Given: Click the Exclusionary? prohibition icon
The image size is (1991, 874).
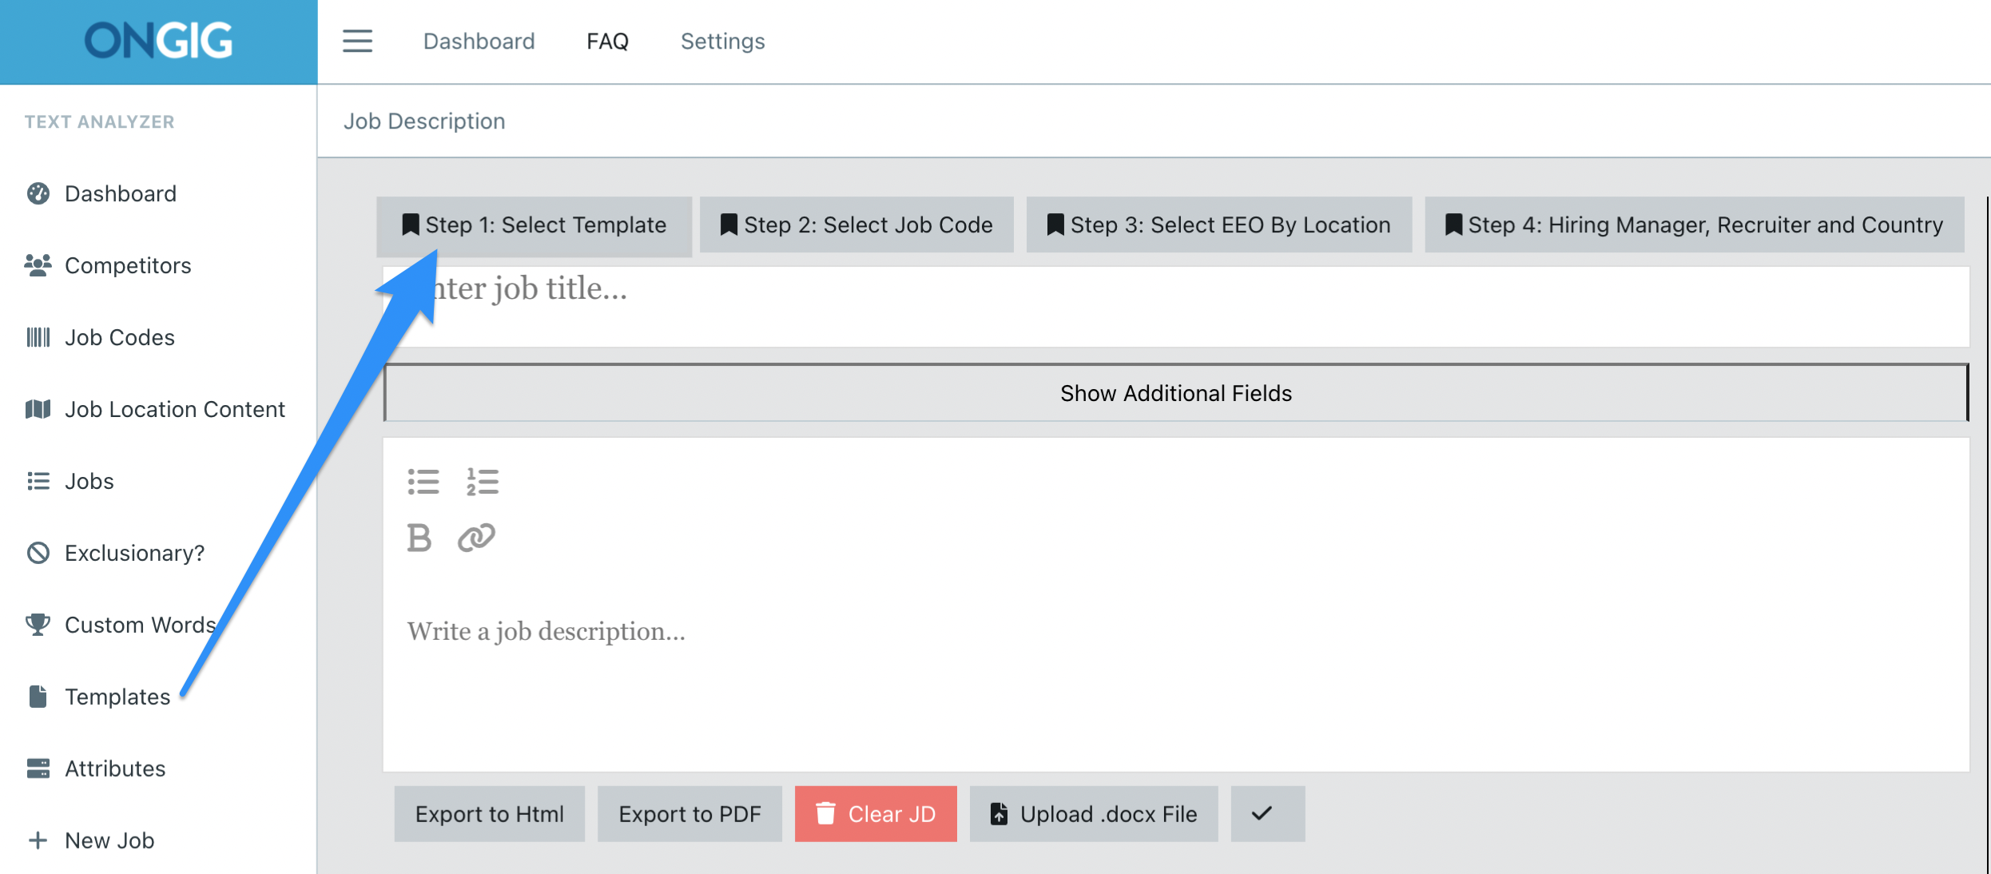Looking at the screenshot, I should point(38,552).
